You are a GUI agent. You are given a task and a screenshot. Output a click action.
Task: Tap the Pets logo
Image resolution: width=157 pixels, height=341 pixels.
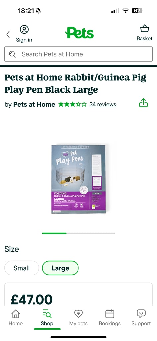click(79, 33)
